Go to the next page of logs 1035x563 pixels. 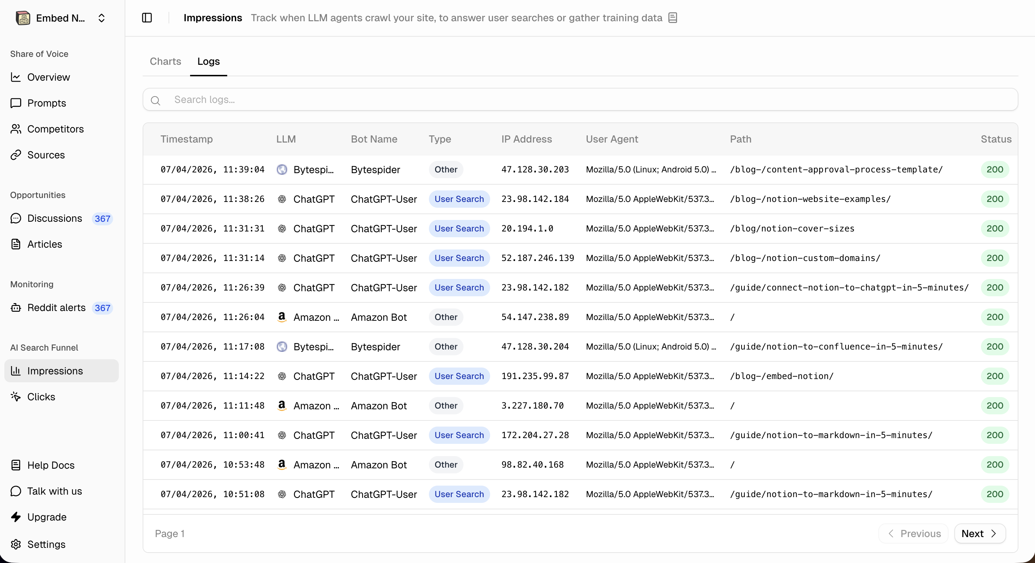979,534
